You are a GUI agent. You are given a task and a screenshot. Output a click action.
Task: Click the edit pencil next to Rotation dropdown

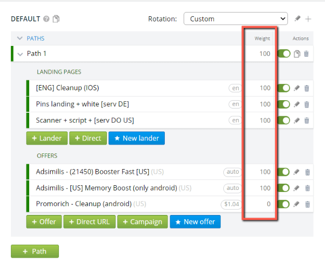click(x=297, y=19)
